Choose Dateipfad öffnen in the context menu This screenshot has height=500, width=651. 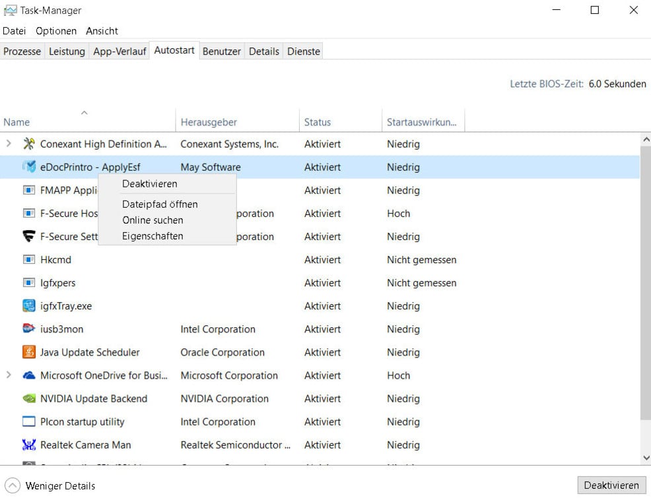click(x=167, y=204)
